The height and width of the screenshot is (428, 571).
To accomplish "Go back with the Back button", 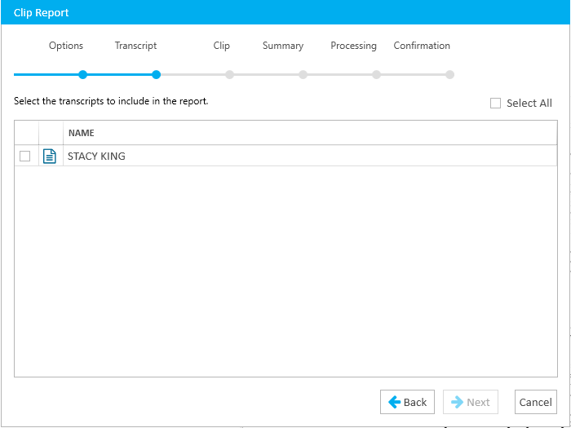I will point(407,402).
